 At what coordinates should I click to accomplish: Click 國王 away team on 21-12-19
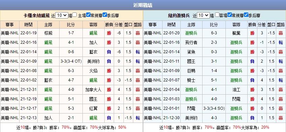tap(94, 99)
